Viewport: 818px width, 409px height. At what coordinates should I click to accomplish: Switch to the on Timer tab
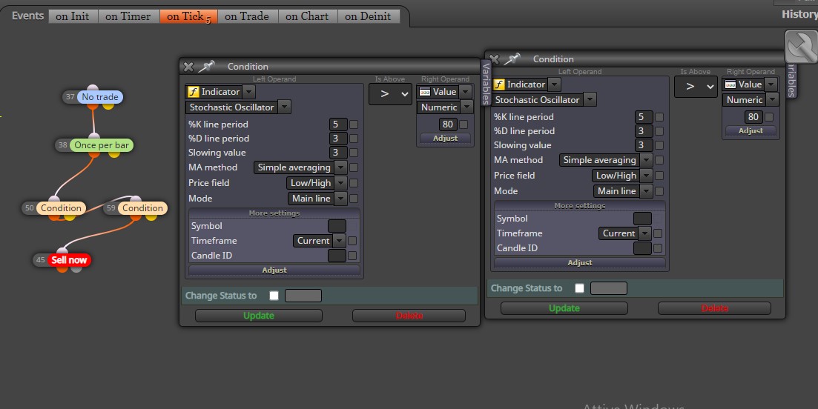pyautogui.click(x=128, y=16)
